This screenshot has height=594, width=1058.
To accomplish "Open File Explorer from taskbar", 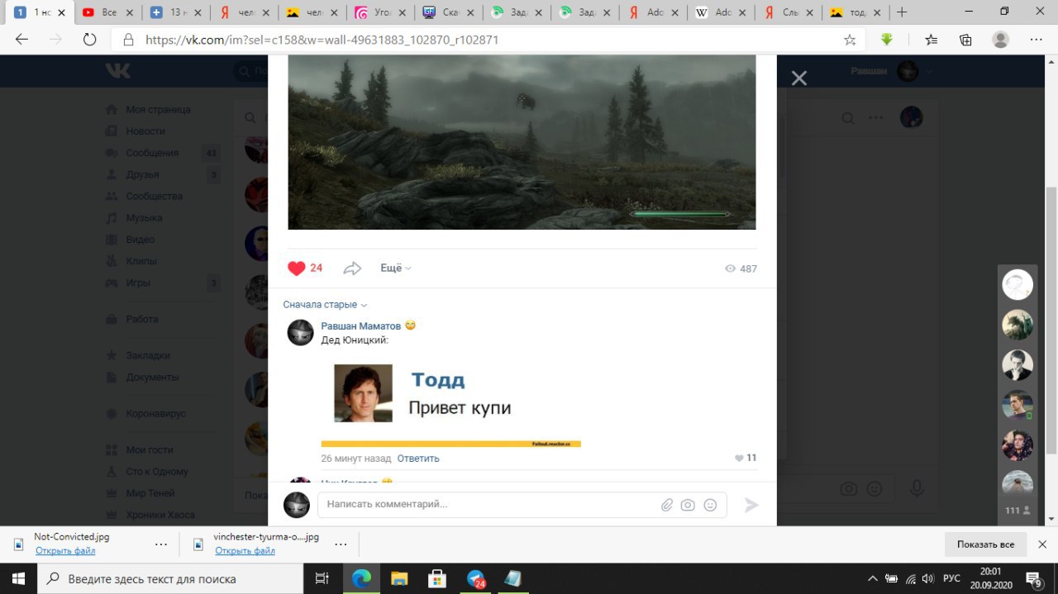I will coord(400,578).
